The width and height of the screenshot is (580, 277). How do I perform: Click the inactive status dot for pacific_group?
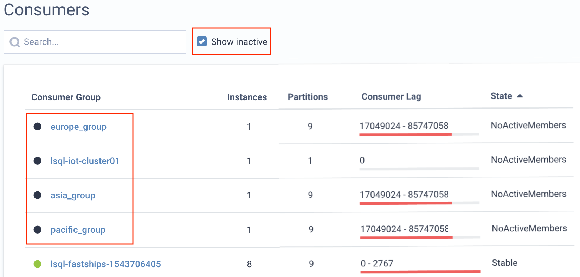pyautogui.click(x=38, y=230)
